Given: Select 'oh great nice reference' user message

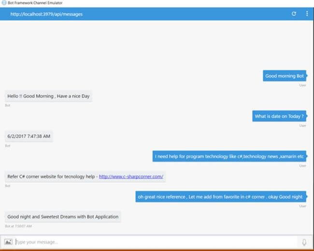Looking at the screenshot, I should [x=221, y=197].
